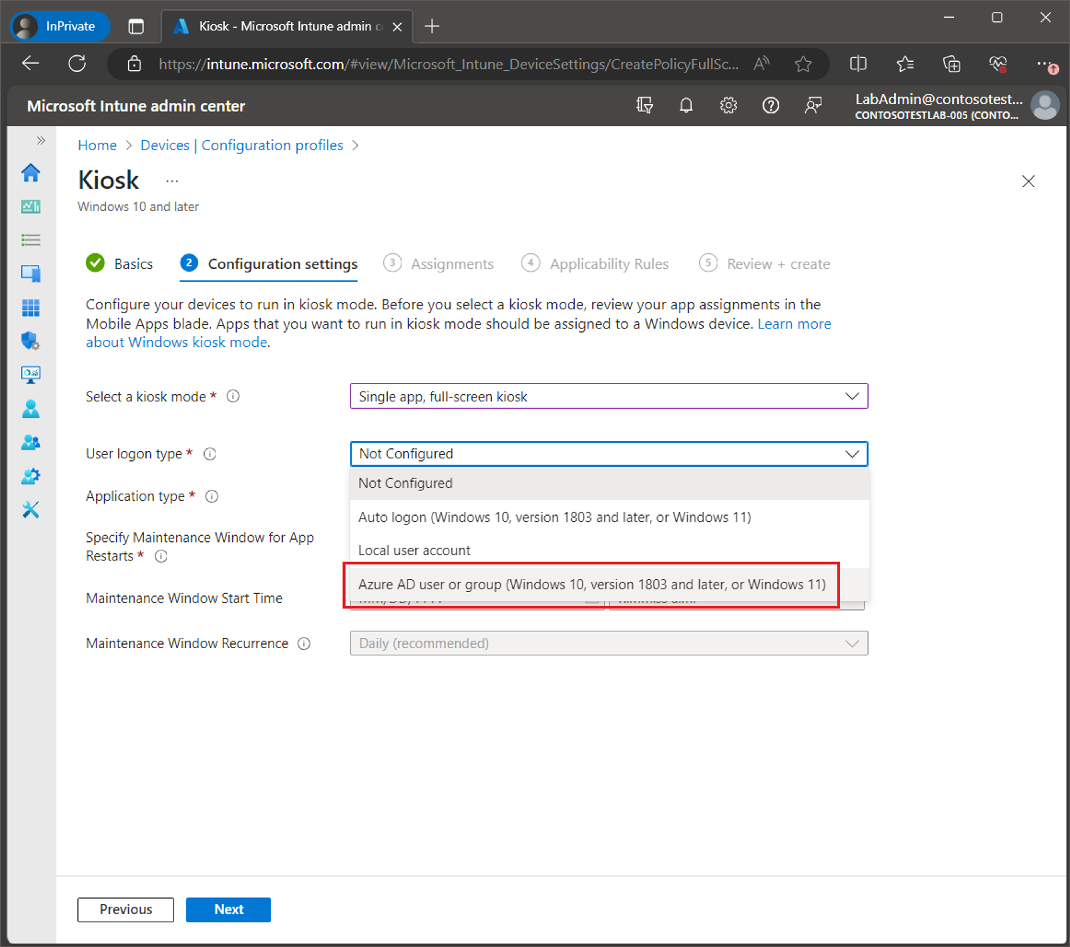The image size is (1070, 947).
Task: Select Review + create step tab
Action: (764, 264)
